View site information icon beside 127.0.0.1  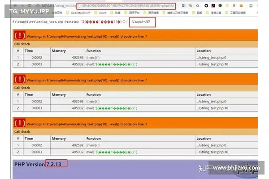pos(38,6)
